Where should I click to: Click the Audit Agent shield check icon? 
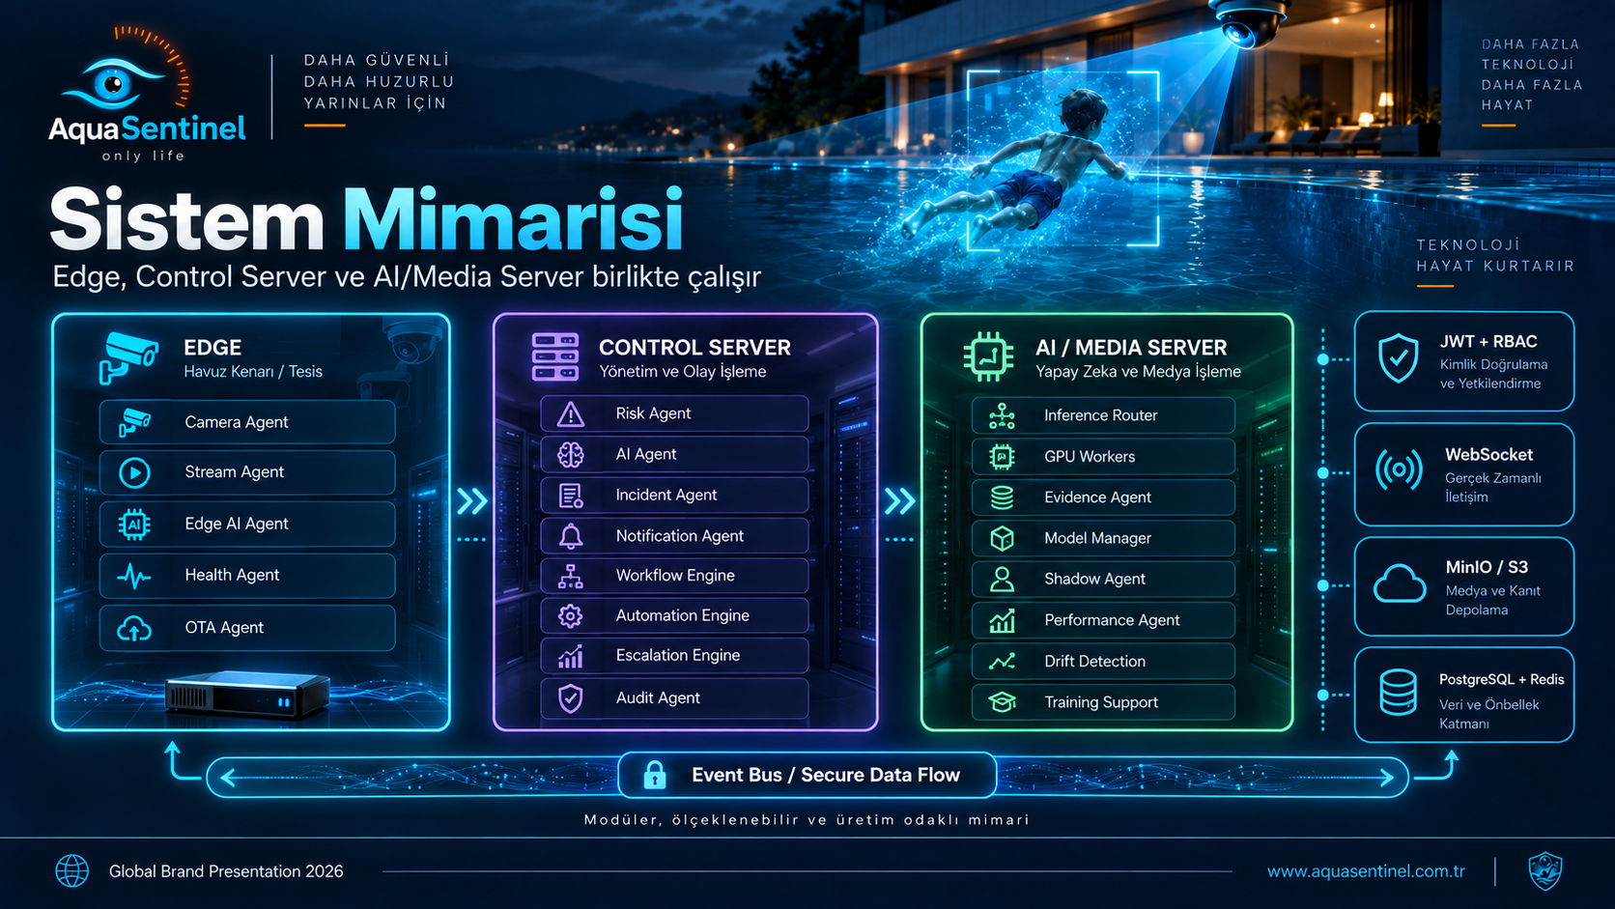[x=571, y=698]
